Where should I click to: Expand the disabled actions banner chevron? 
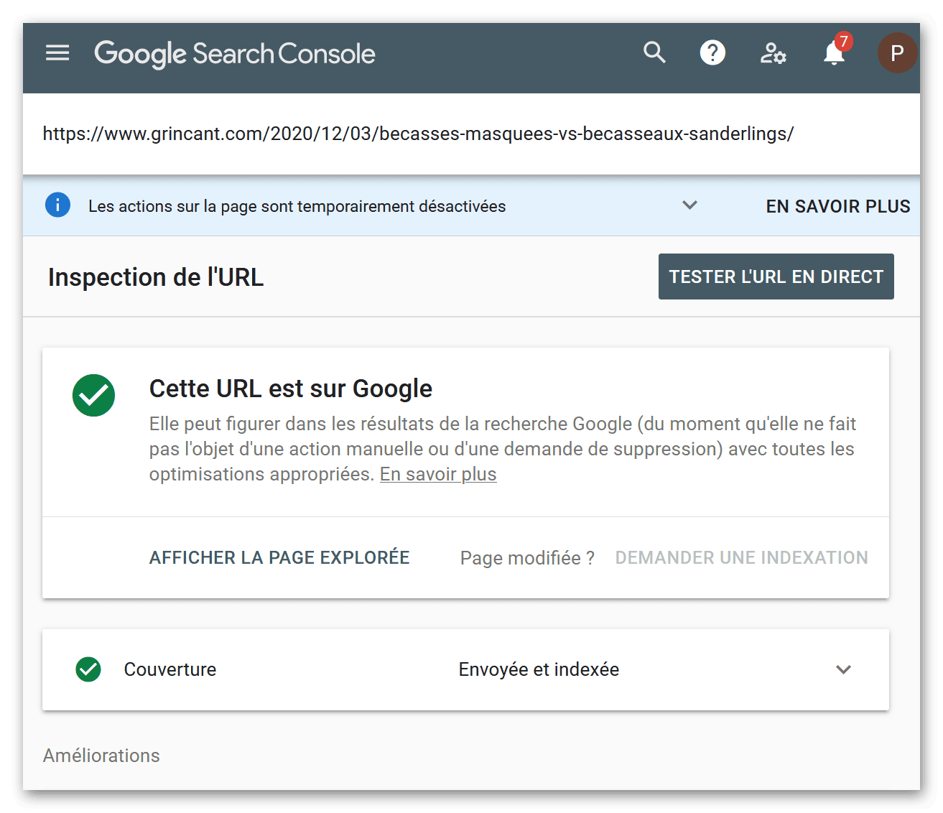tap(690, 205)
